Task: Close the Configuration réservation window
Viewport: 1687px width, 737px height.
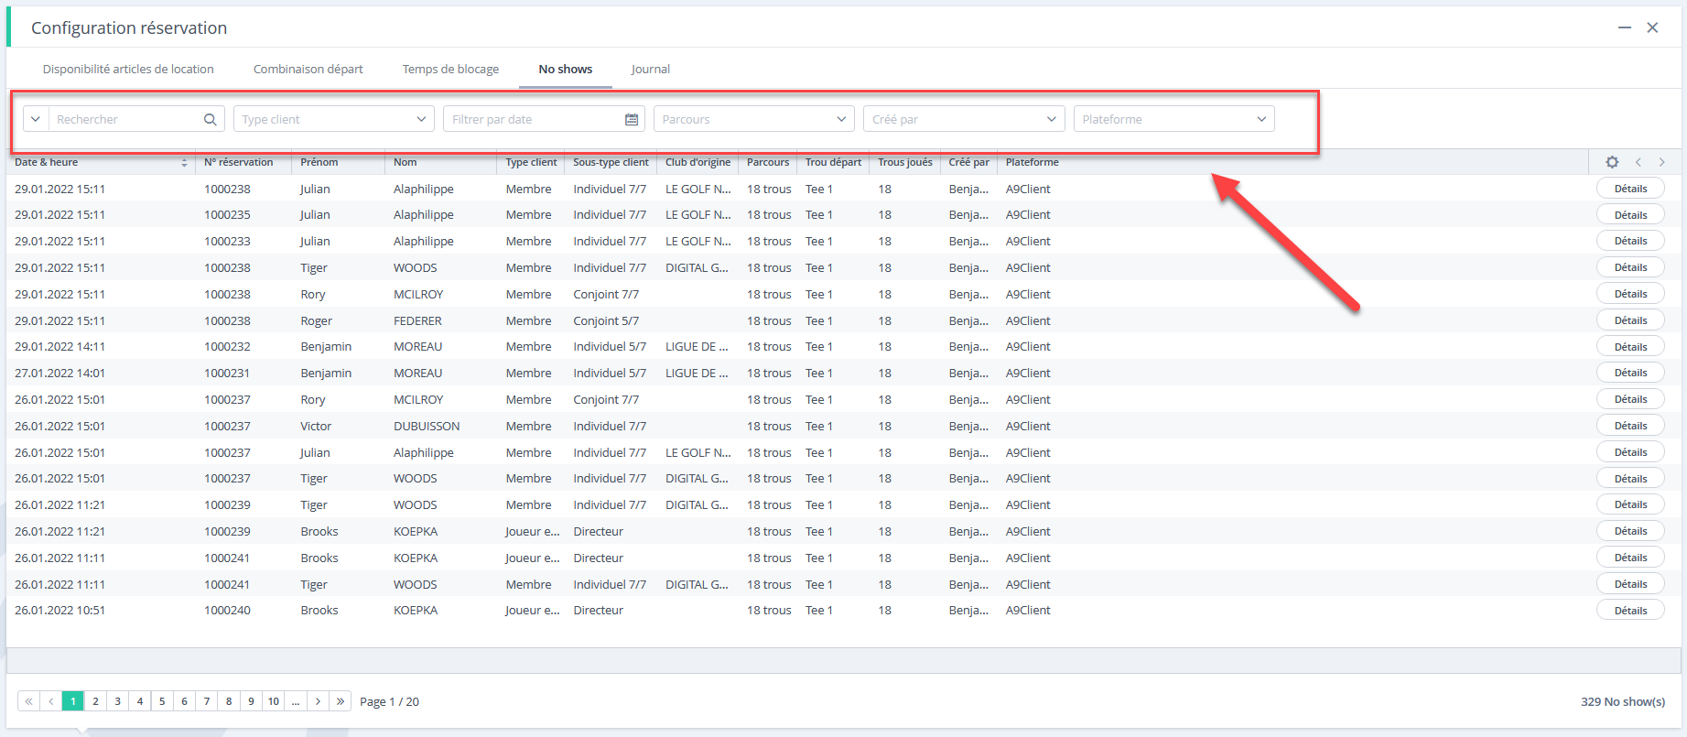Action: [x=1652, y=27]
